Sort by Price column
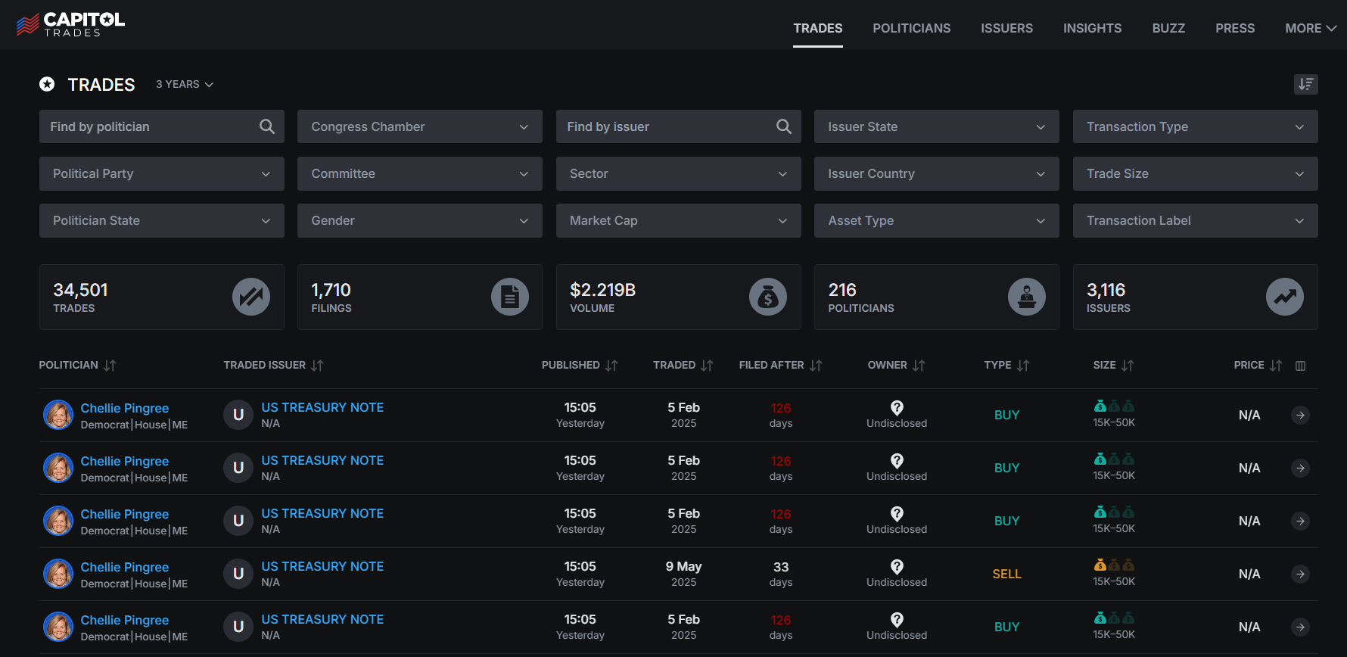This screenshot has height=657, width=1347. (1258, 365)
